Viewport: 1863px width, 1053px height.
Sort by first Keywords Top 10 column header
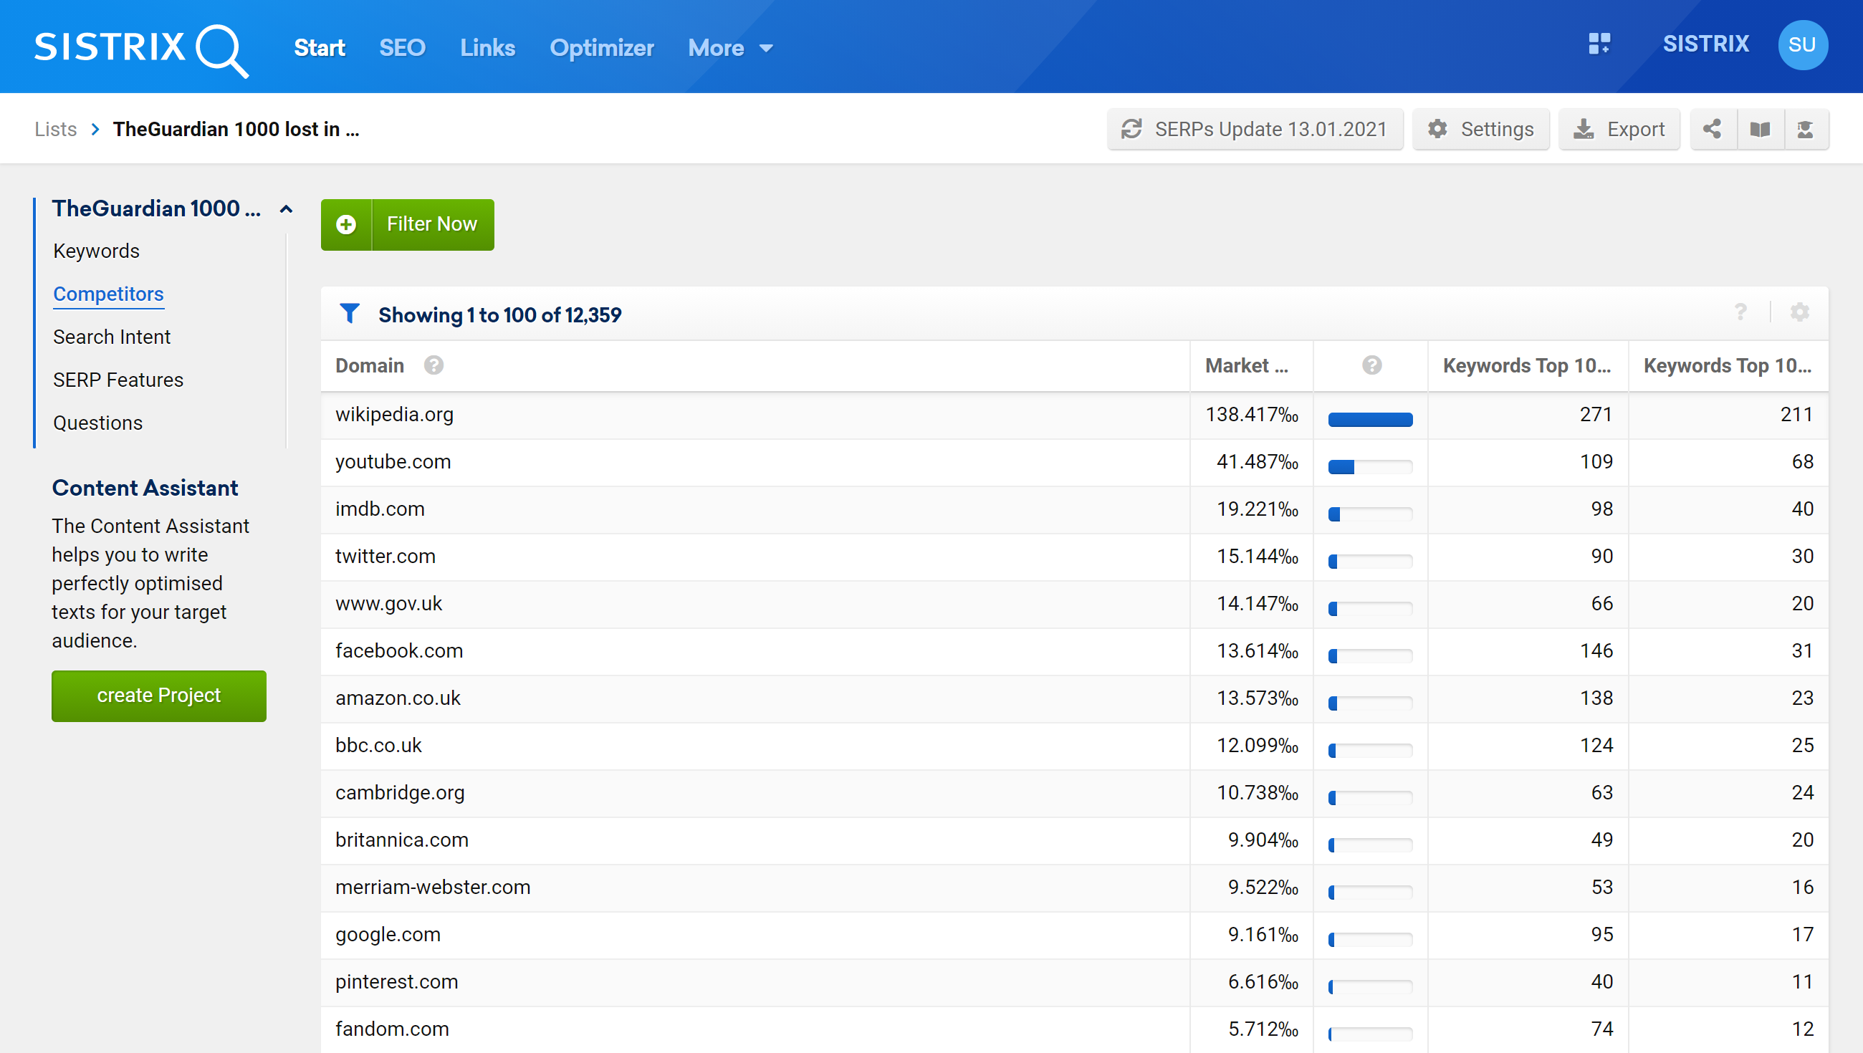pos(1527,365)
